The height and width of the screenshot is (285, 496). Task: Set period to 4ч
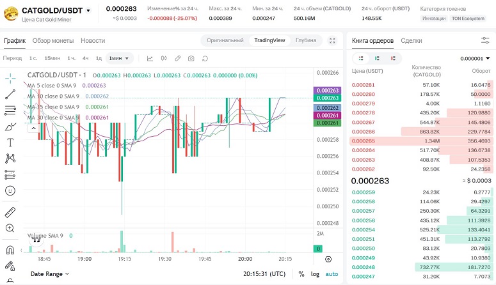(x=85, y=58)
